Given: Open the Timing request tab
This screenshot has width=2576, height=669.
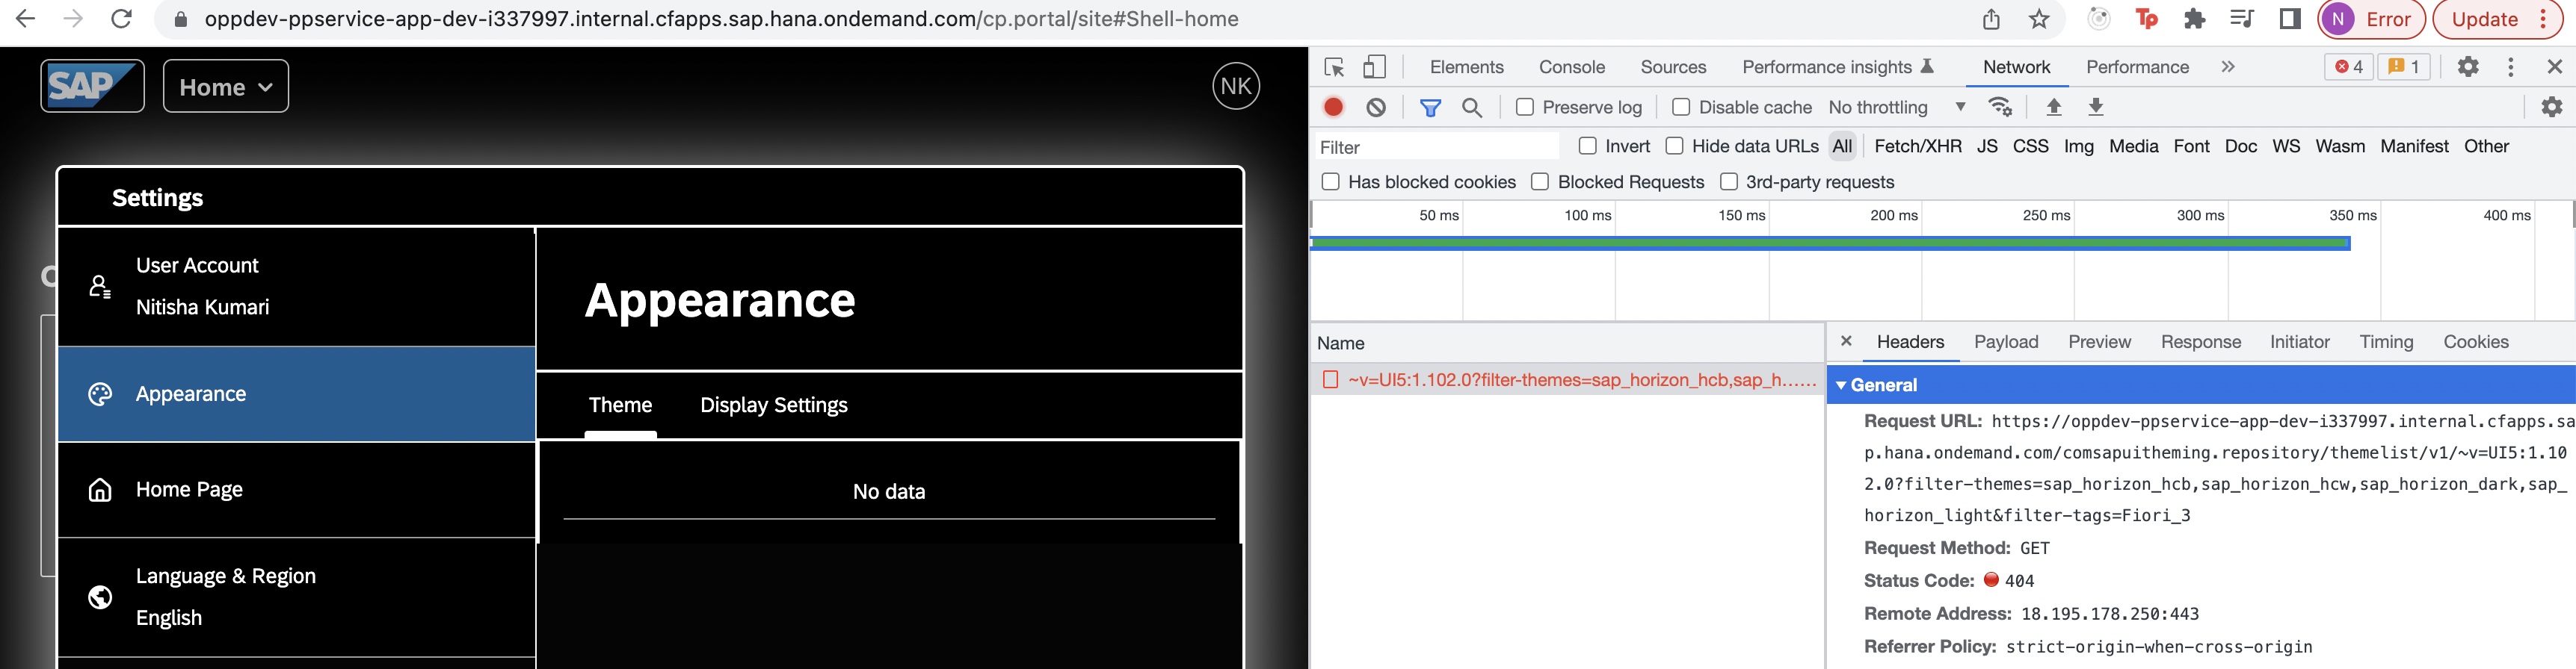Looking at the screenshot, I should click(2386, 341).
